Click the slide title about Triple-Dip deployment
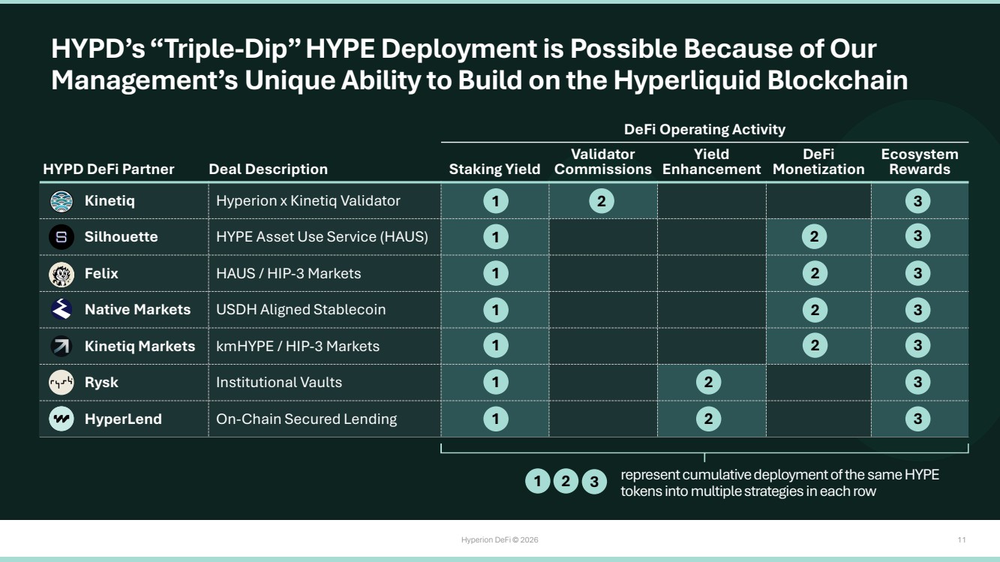This screenshot has width=1000, height=562. [x=479, y=65]
